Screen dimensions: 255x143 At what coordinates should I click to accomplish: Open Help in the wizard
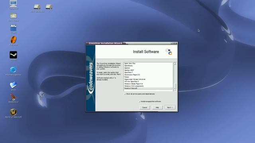click(157, 108)
